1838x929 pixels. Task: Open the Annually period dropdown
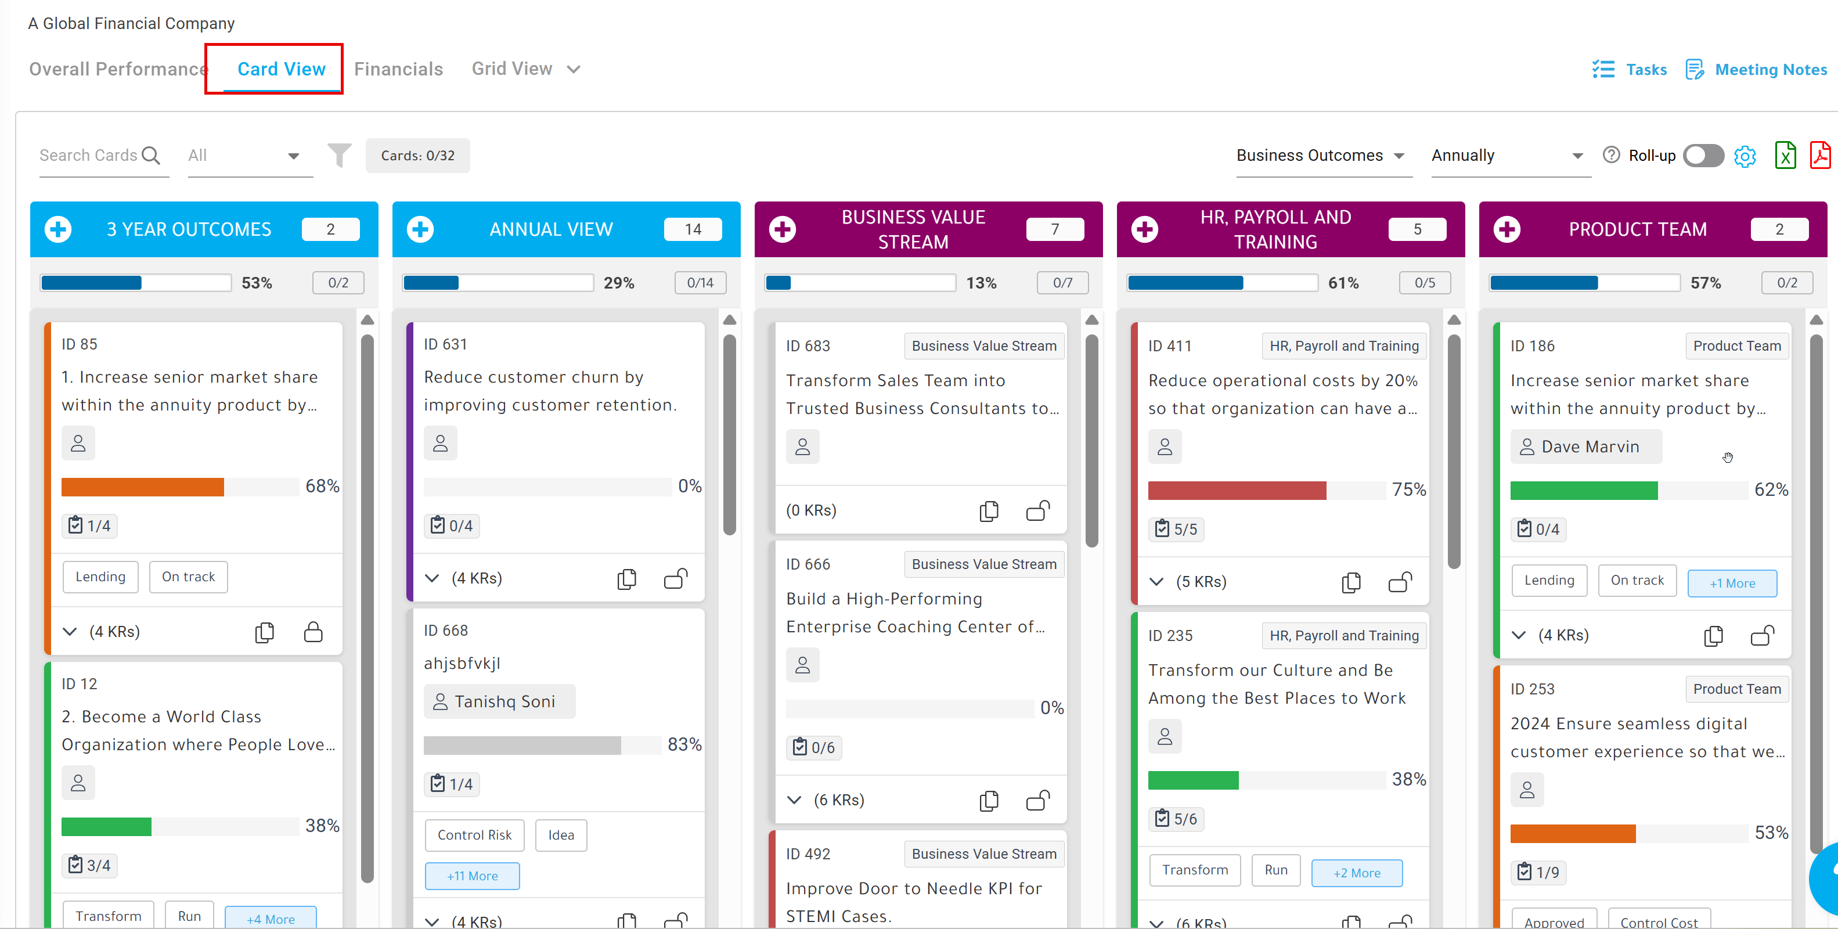point(1509,156)
